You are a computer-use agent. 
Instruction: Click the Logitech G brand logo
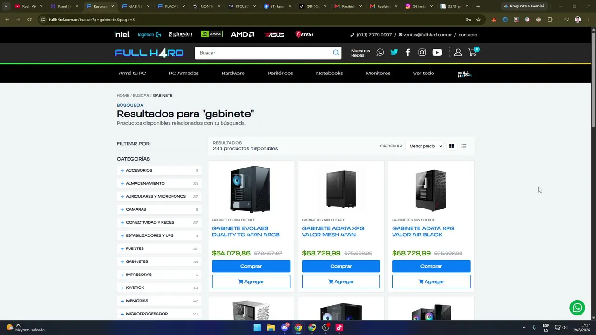tap(149, 34)
